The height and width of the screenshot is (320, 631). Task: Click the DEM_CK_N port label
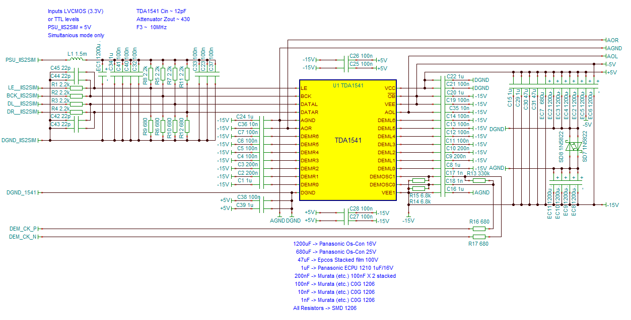(x=23, y=237)
